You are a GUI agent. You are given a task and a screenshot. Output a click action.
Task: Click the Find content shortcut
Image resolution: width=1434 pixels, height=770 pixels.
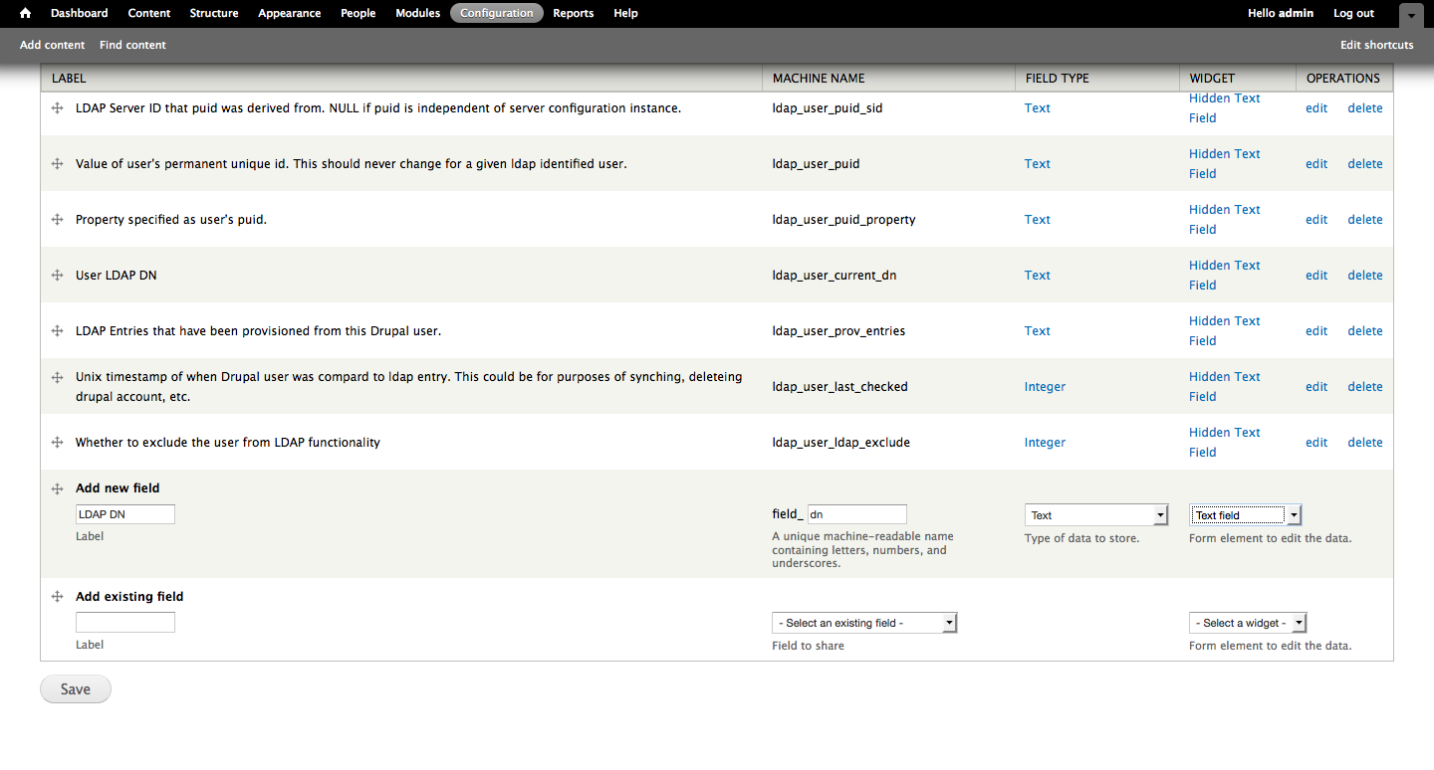132,45
